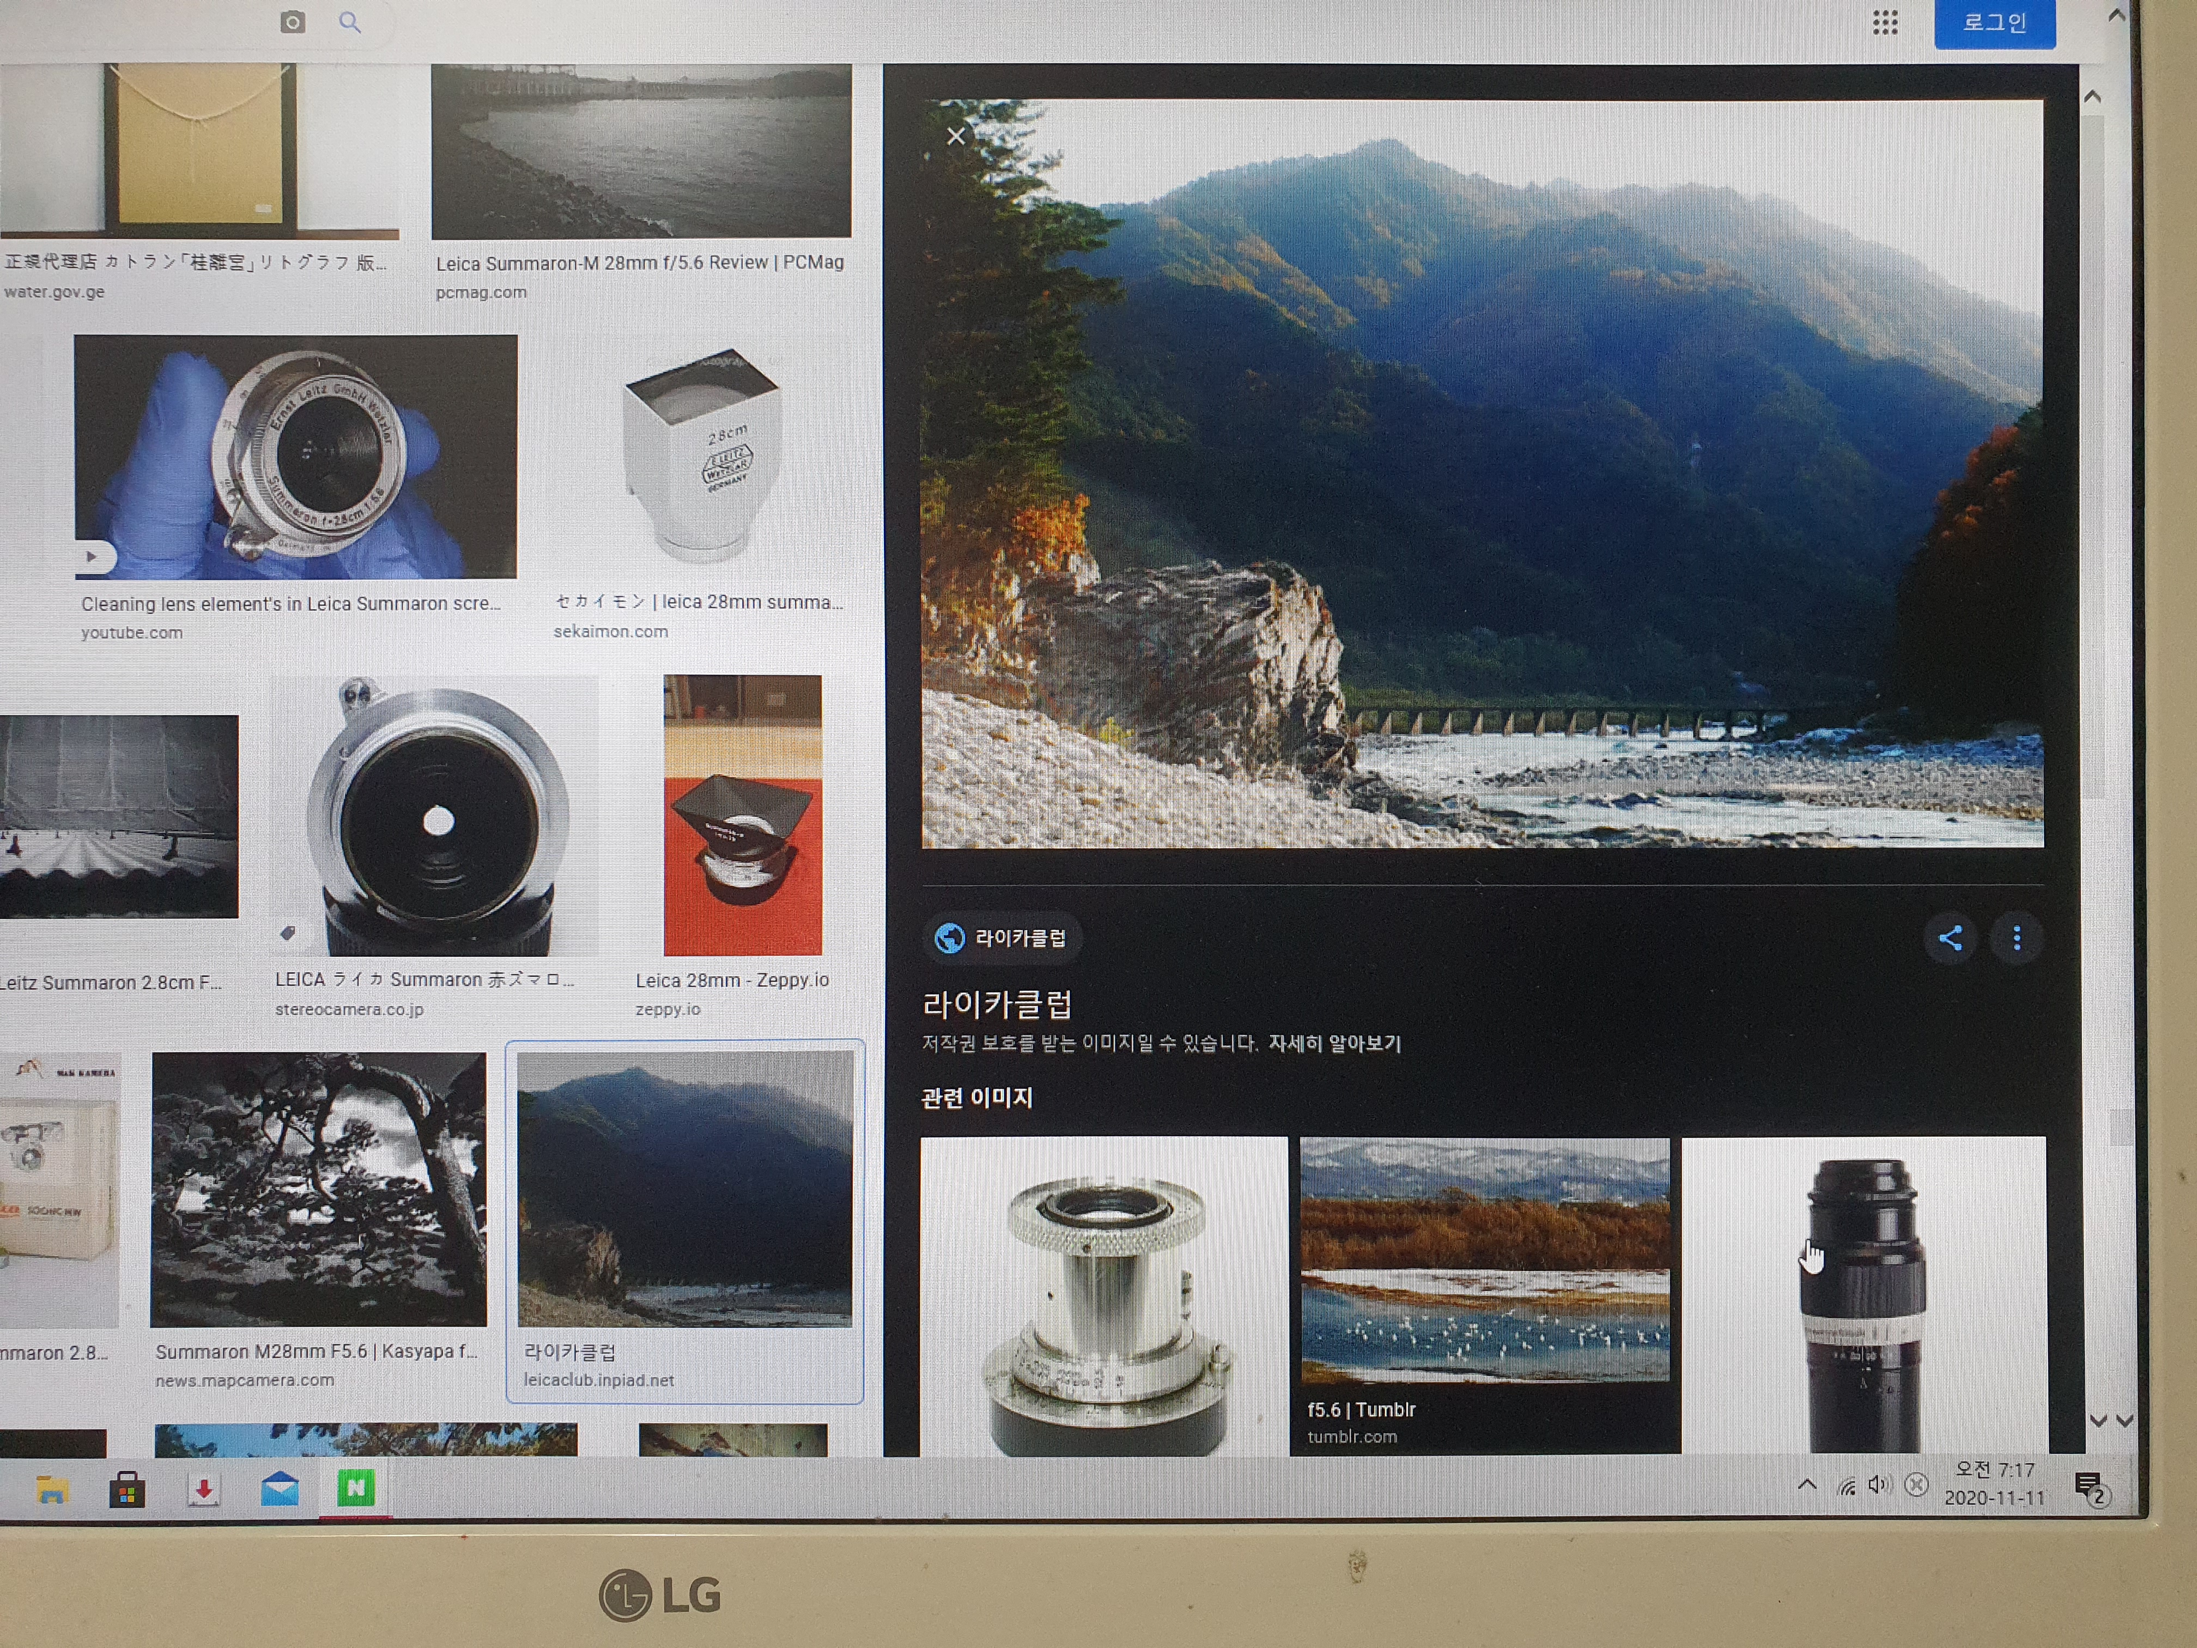Open the Summaron M28mm Kasyapa tree thumbnail
2197x1648 pixels.
(319, 1189)
